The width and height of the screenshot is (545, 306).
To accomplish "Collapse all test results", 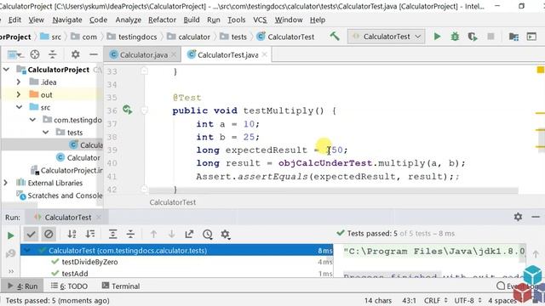I will click(130, 235).
